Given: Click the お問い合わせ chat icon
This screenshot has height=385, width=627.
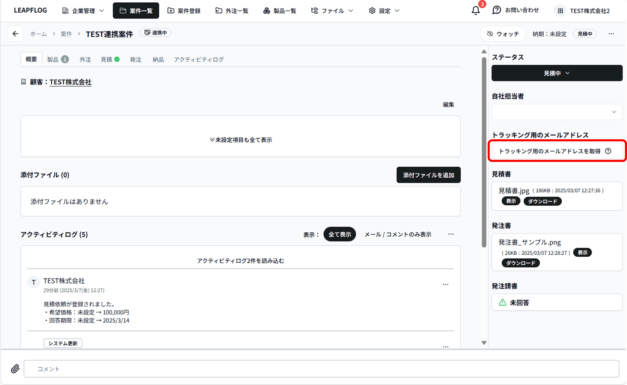Looking at the screenshot, I should pyautogui.click(x=497, y=10).
